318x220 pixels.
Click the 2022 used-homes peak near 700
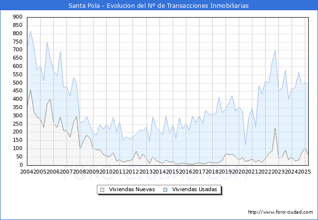(275, 50)
